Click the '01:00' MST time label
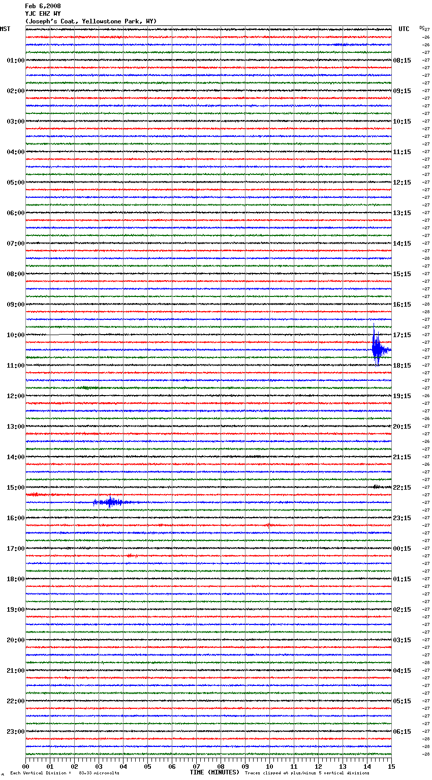This screenshot has width=432, height=780. coord(16,61)
